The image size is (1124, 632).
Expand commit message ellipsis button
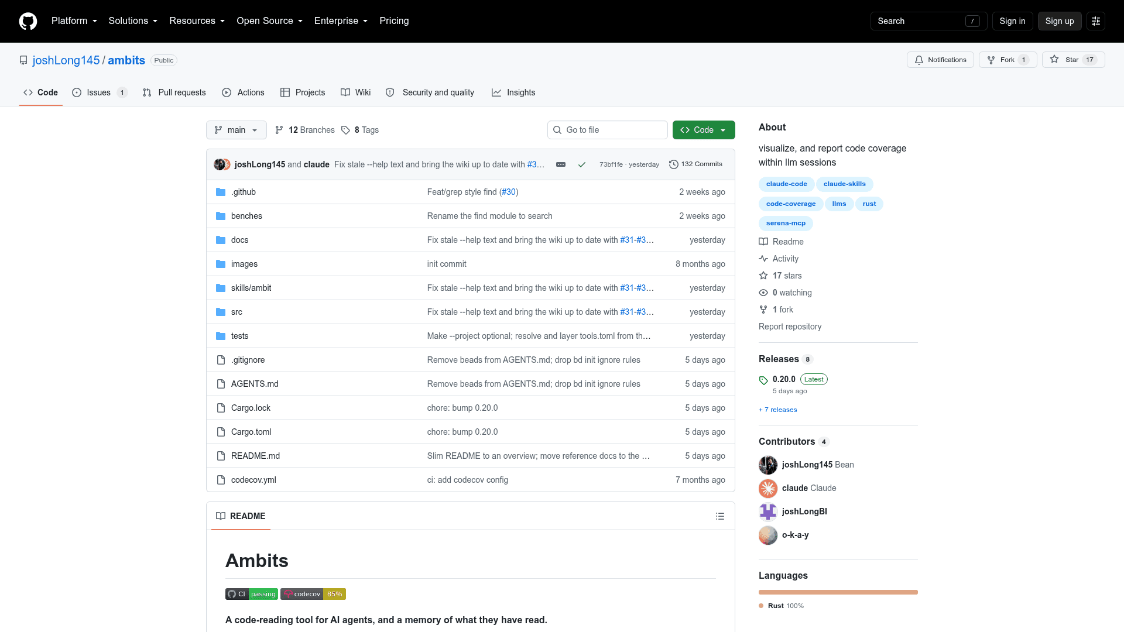(x=561, y=164)
